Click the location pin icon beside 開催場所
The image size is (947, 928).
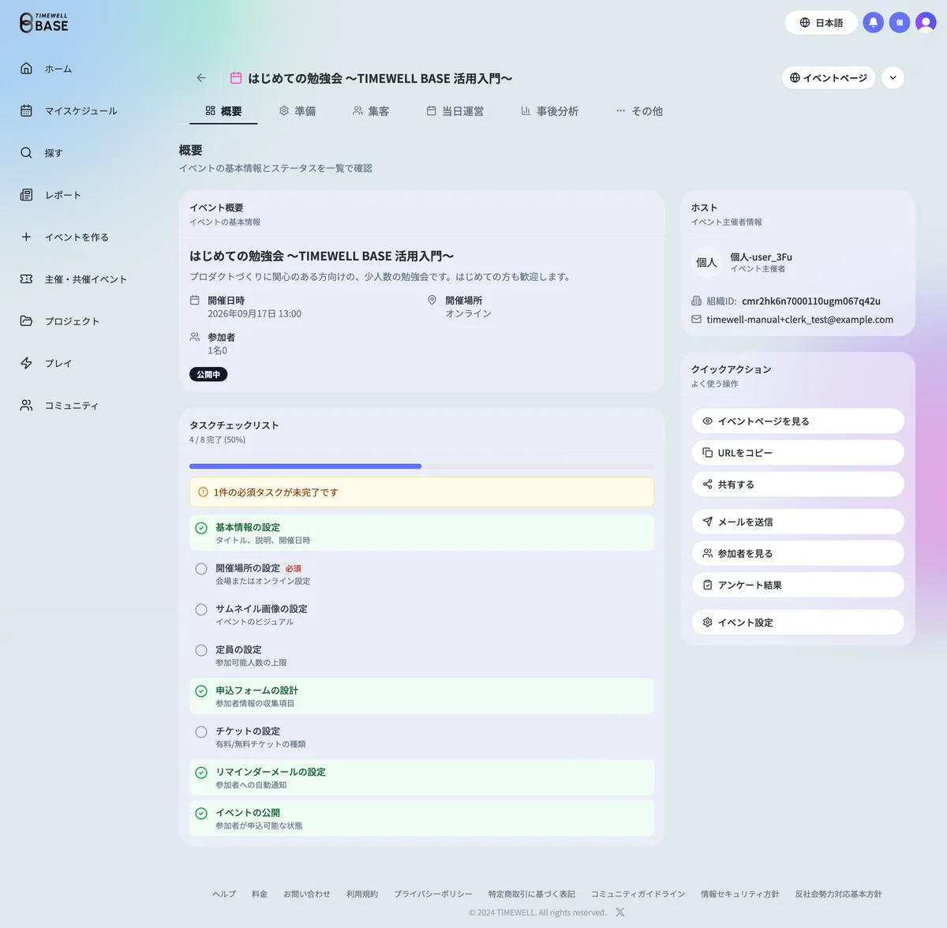click(x=432, y=301)
